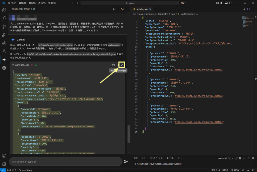This screenshot has height=172, width=257.
Task: Split the terminal pane
Action: point(236,158)
